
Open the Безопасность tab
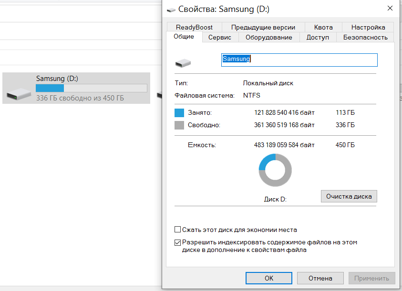(x=365, y=37)
